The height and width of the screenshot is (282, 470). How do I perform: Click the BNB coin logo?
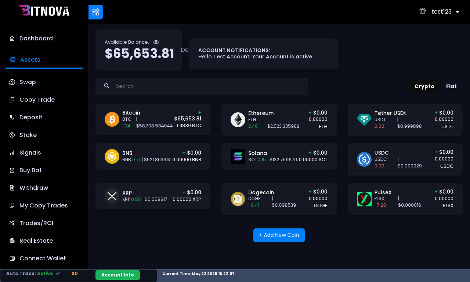click(x=112, y=156)
